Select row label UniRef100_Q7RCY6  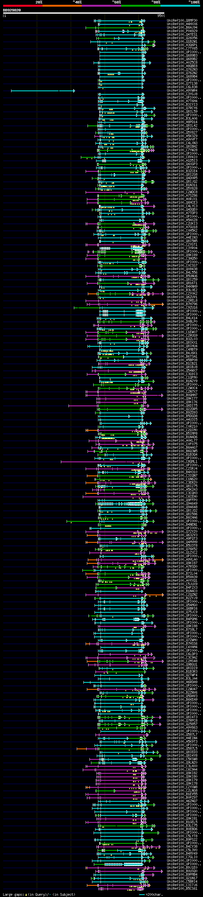pos(182,108)
